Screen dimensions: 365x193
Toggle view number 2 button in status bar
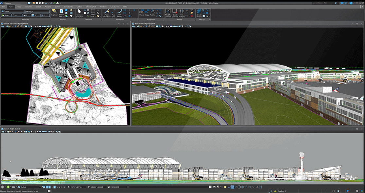(x=49, y=187)
